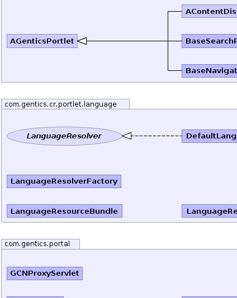Open the LanguageResolverFactory class box

64,181
